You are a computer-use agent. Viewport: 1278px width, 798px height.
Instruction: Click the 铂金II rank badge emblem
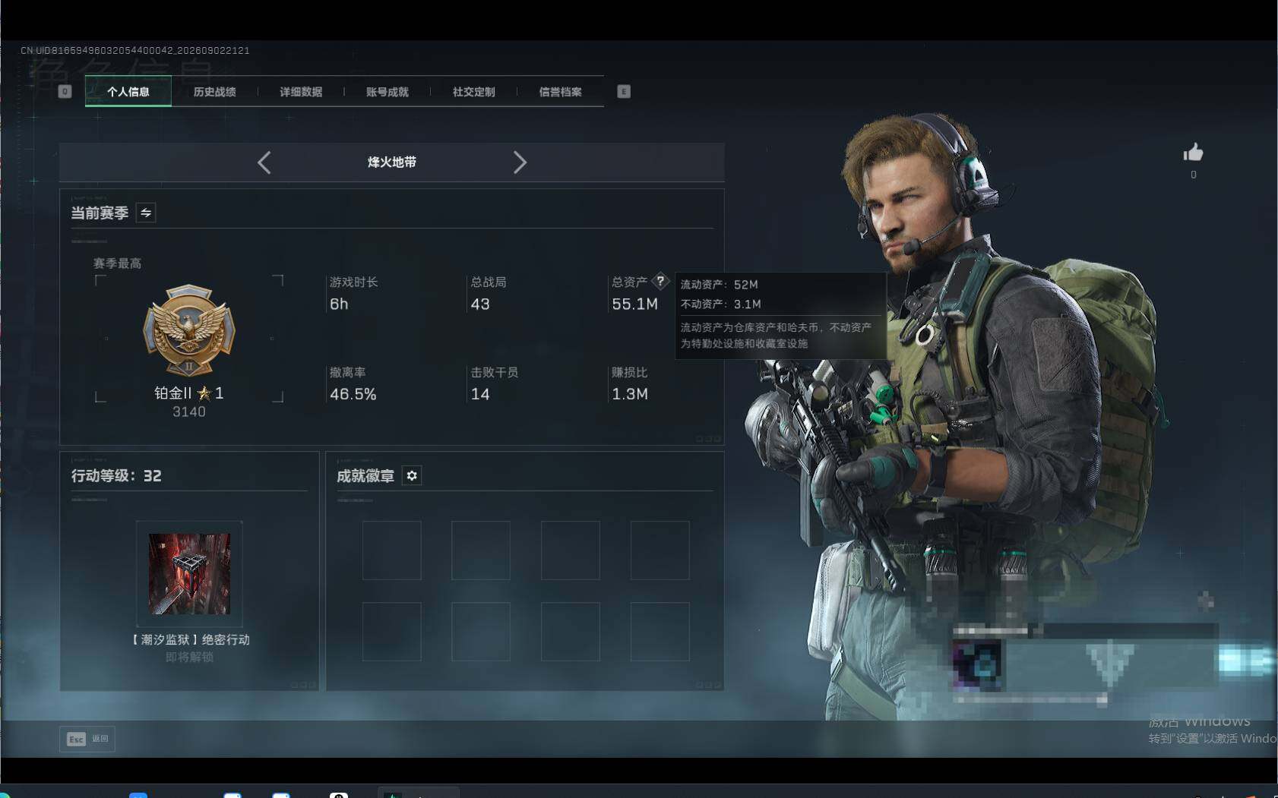[x=189, y=331]
